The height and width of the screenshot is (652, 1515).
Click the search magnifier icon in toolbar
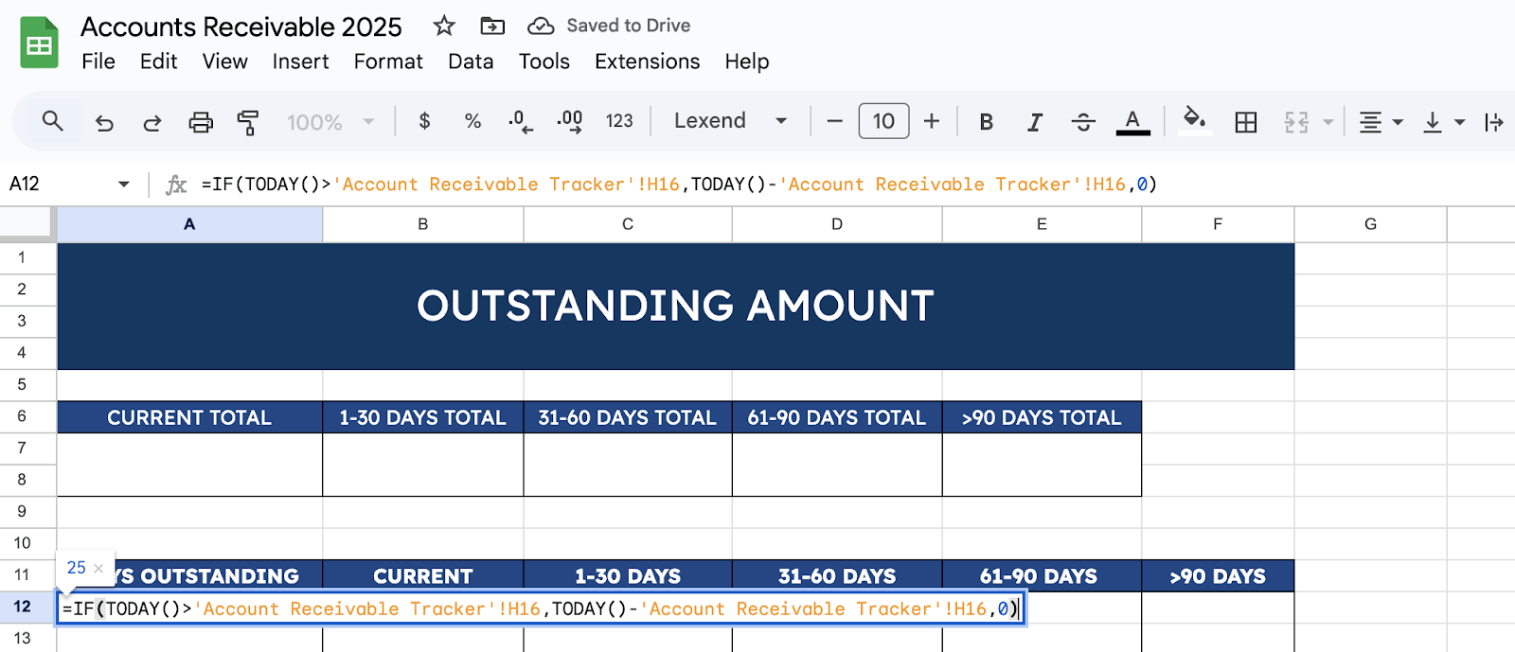pyautogui.click(x=53, y=121)
